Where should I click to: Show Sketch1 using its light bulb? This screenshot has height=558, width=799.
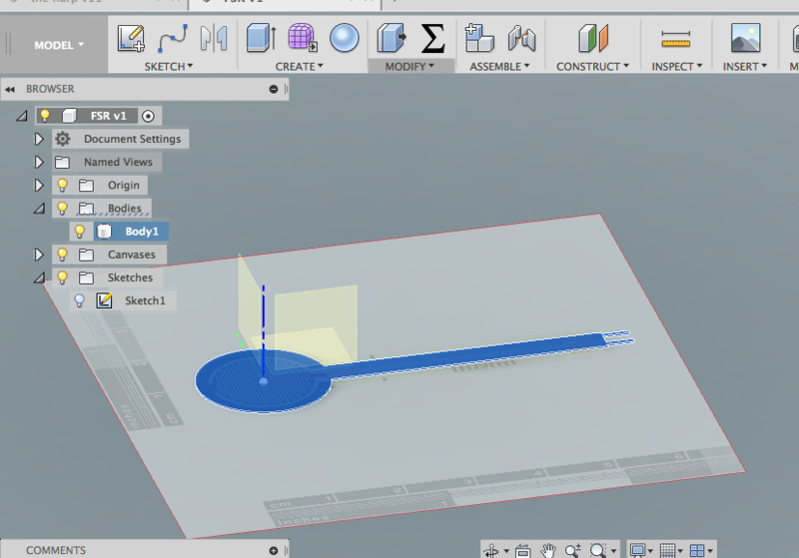pos(80,300)
